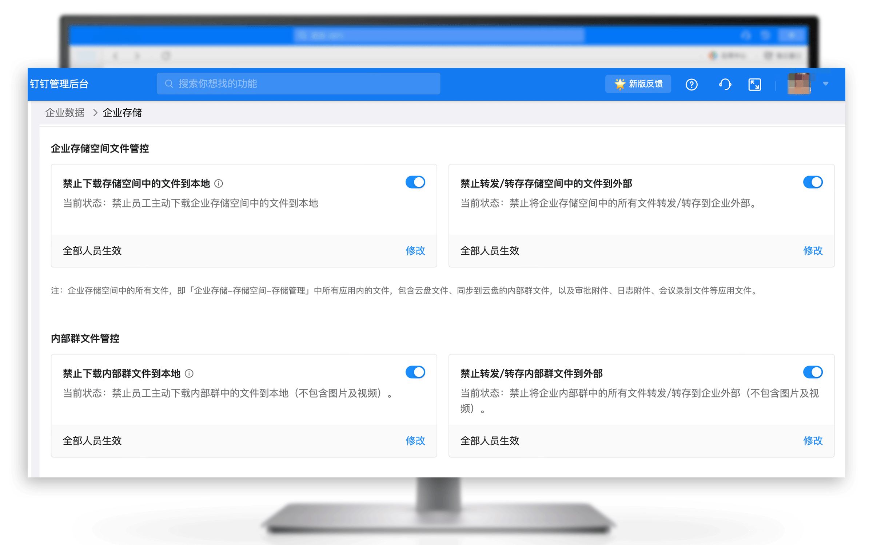The width and height of the screenshot is (873, 545).
Task: Click 修改 under 禁止下载存储空间中的文件到本地
Action: [415, 251]
